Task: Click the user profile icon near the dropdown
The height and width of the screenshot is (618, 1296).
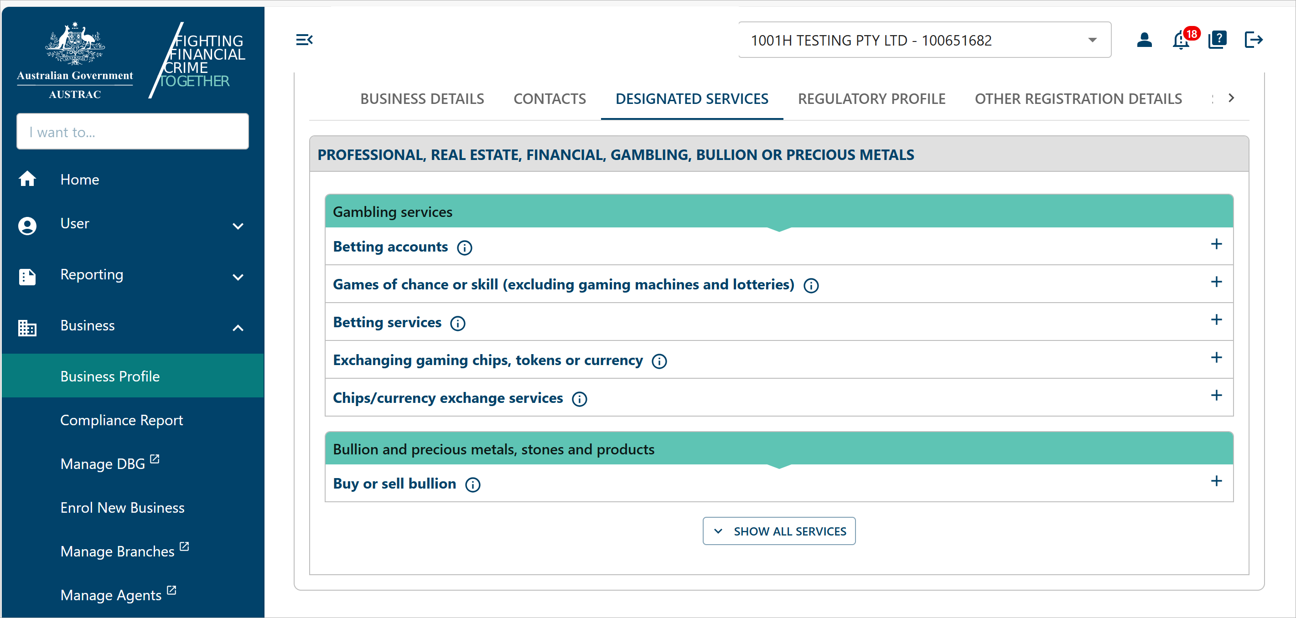Action: (x=1144, y=40)
